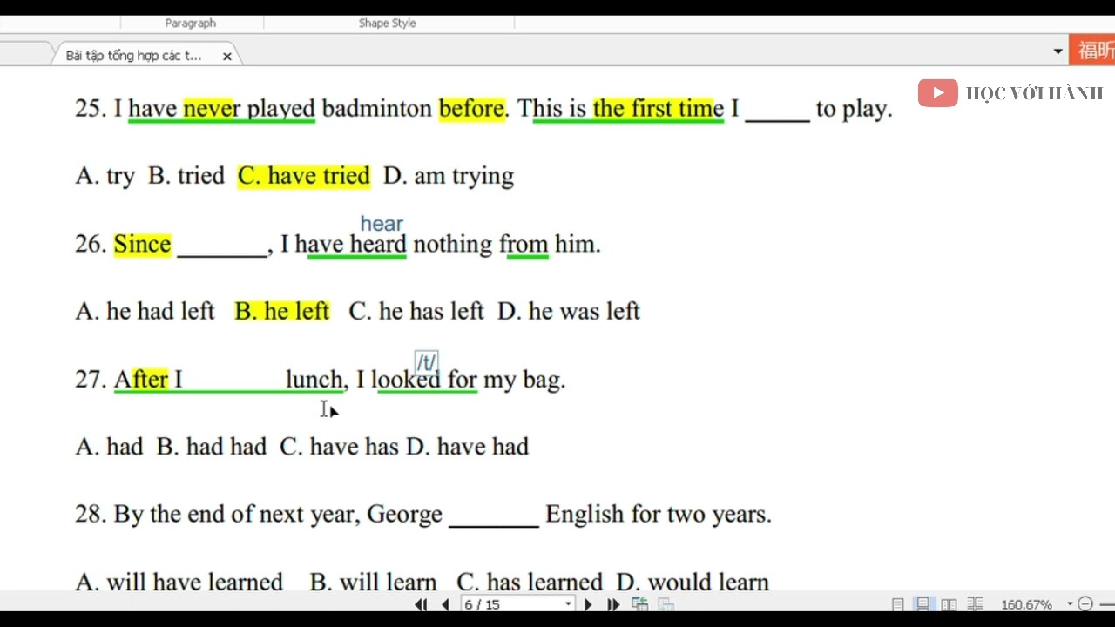Click the highlighted word 'Since'
Screen dimensions: 1115x627
click(142, 244)
